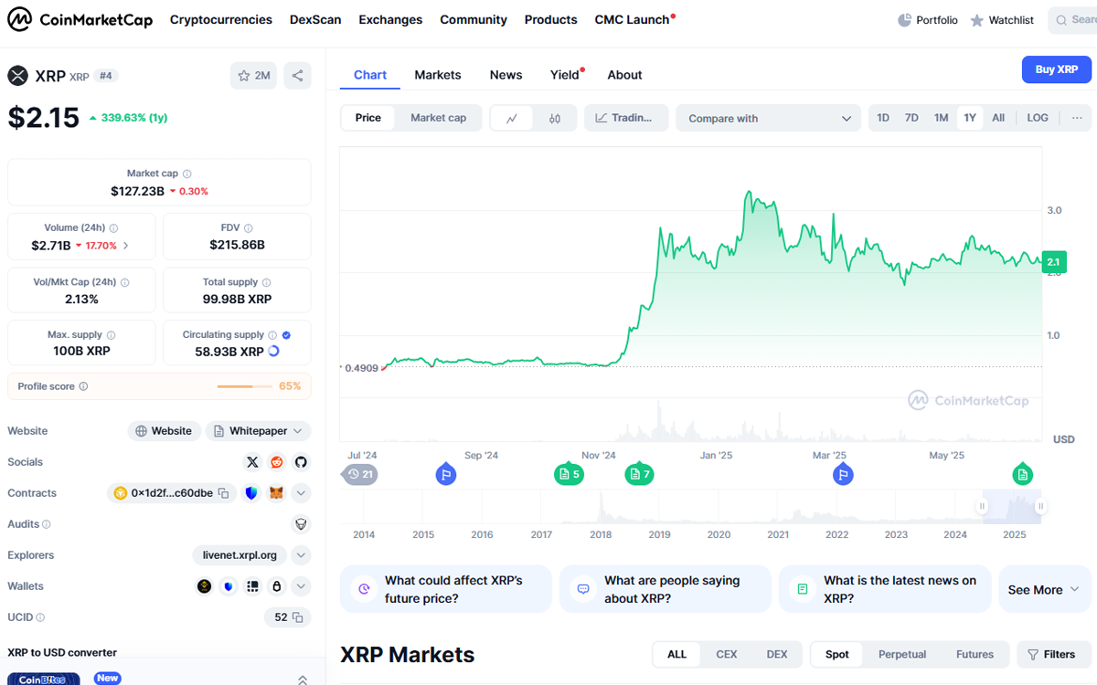Viewport: 1097px width, 685px height.
Task: Add token to MetaMask fox icon
Action: (x=275, y=493)
